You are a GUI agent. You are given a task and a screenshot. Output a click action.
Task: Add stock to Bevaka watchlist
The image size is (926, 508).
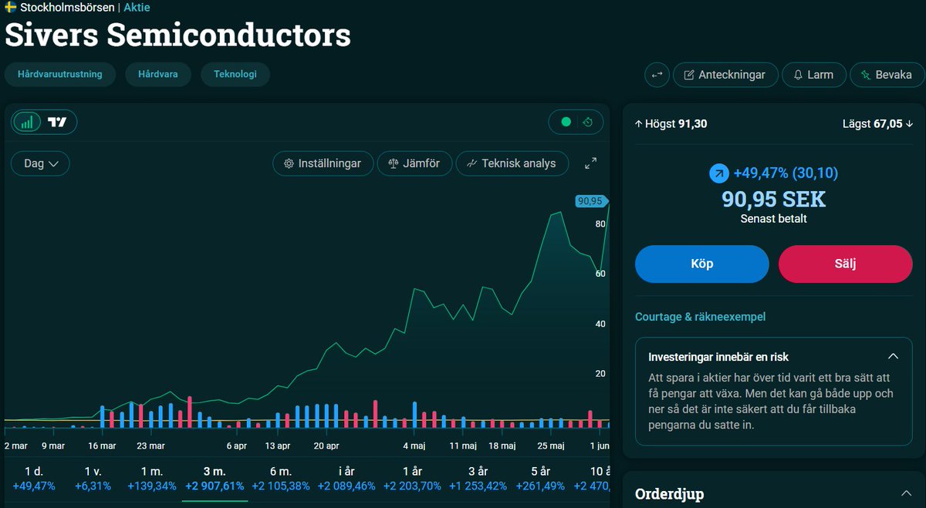[887, 75]
